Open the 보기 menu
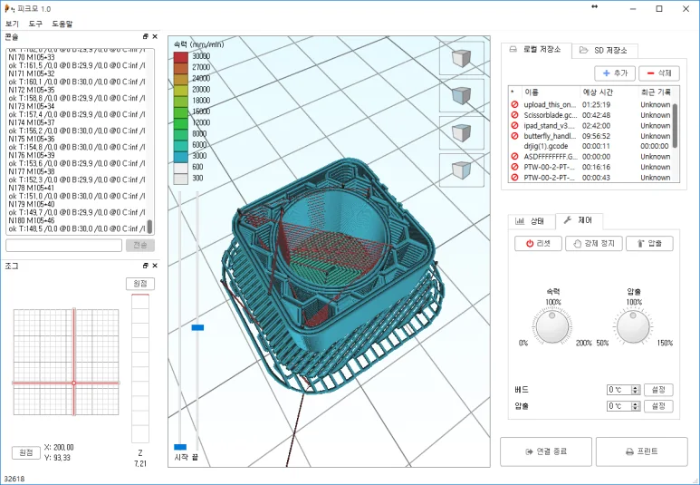This screenshot has width=700, height=485. (x=12, y=24)
